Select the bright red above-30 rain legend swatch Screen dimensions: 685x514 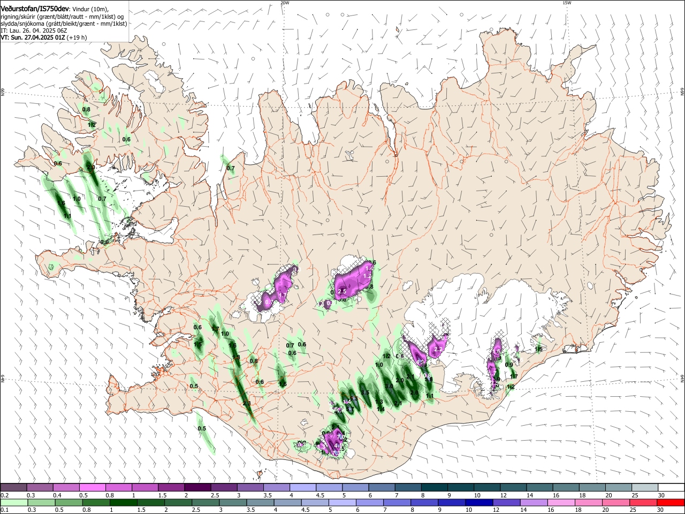pos(671,502)
